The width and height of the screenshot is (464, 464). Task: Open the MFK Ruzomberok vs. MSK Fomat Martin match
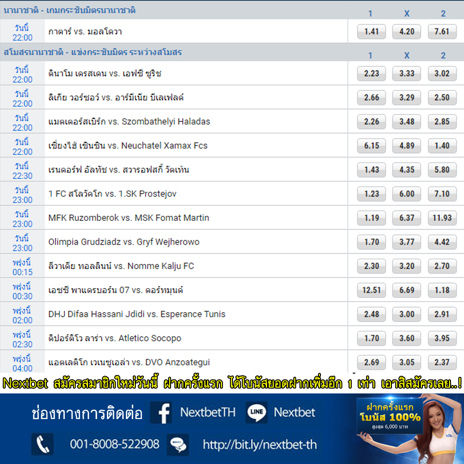tap(129, 218)
